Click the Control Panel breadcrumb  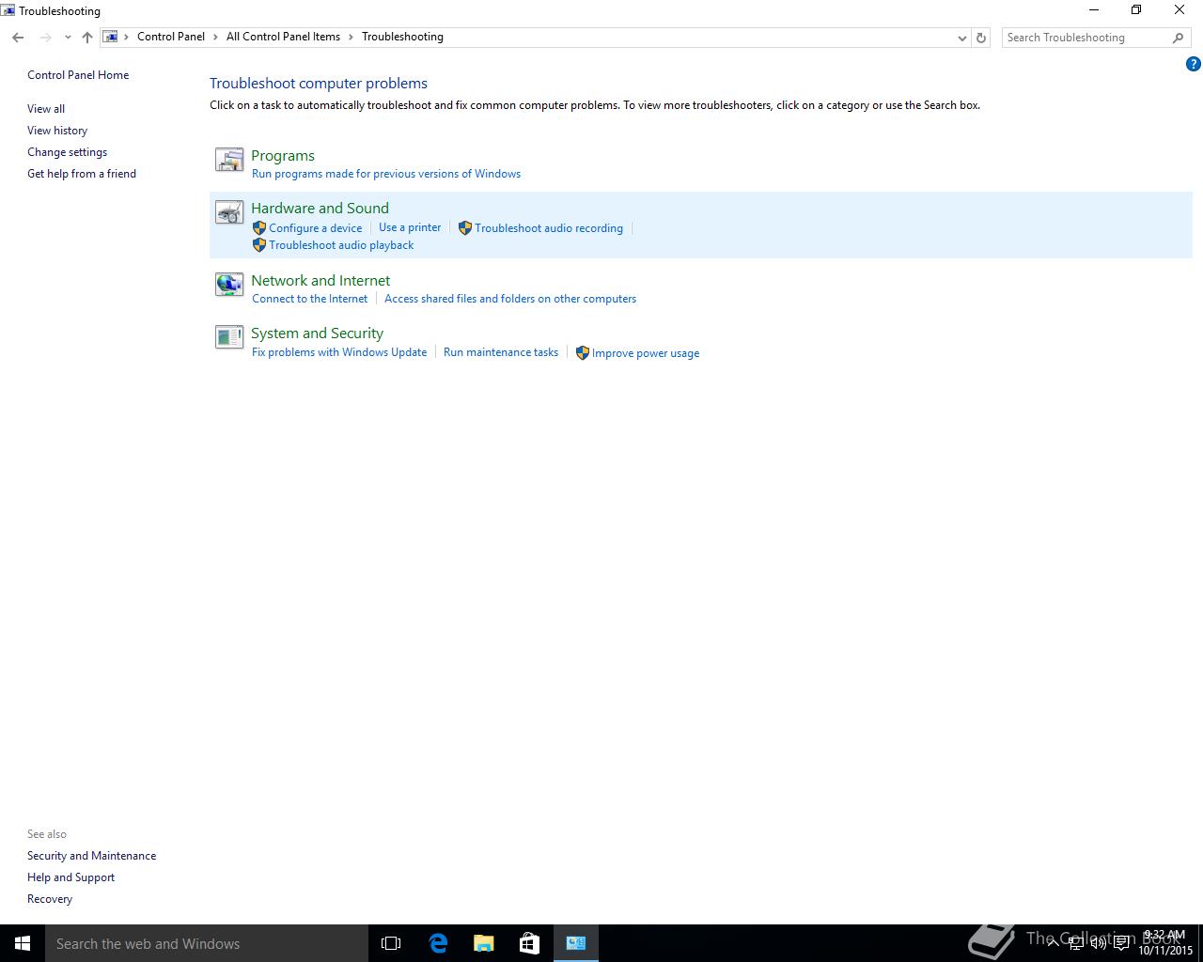[171, 37]
